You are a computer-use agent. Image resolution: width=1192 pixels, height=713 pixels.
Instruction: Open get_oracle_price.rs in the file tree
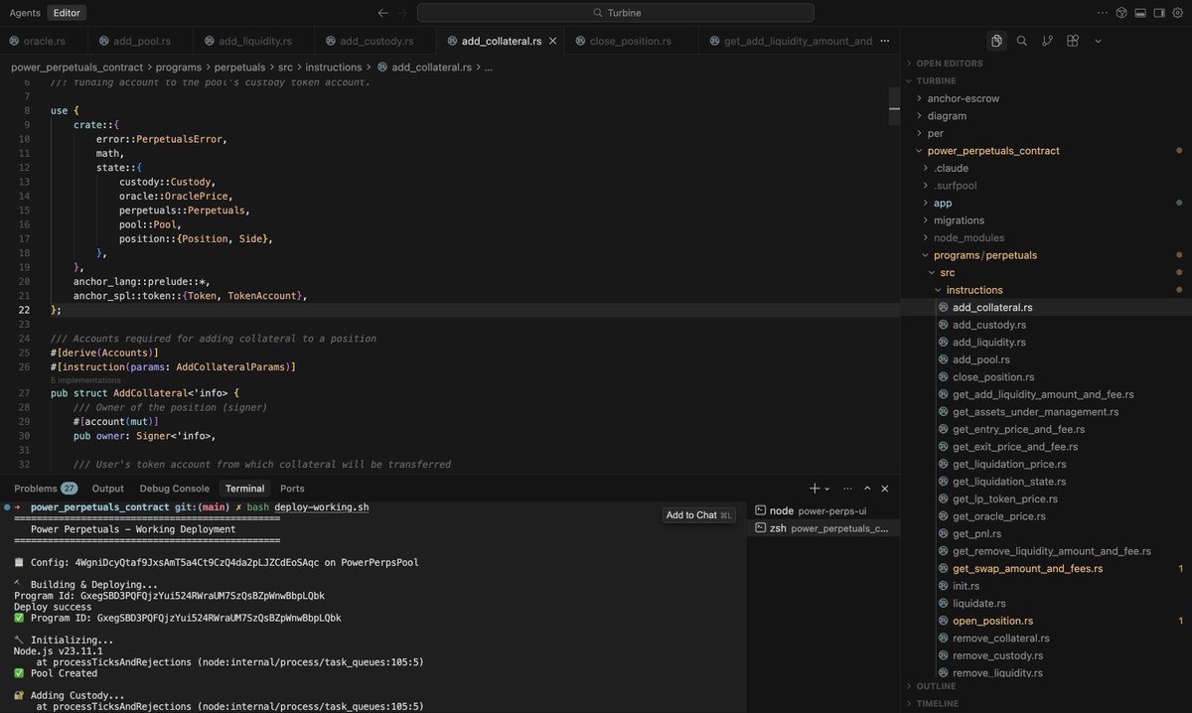click(1047, 516)
